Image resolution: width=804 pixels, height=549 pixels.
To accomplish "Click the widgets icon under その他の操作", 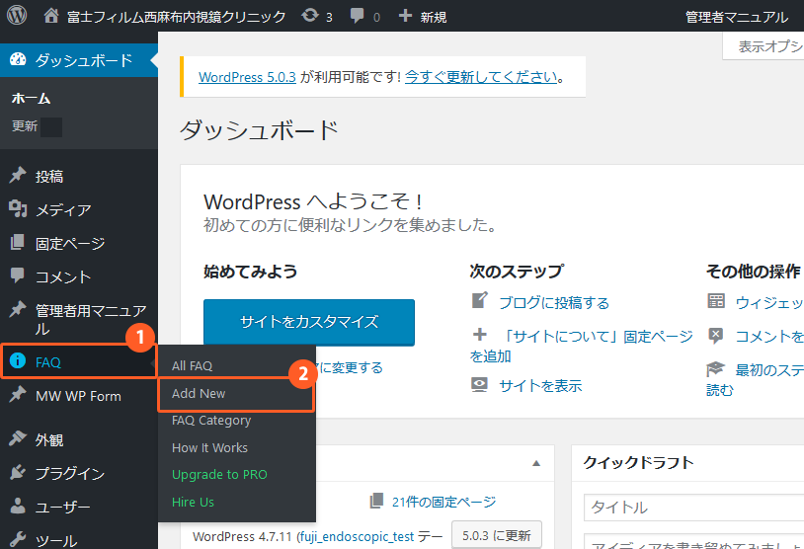I will coord(716,301).
